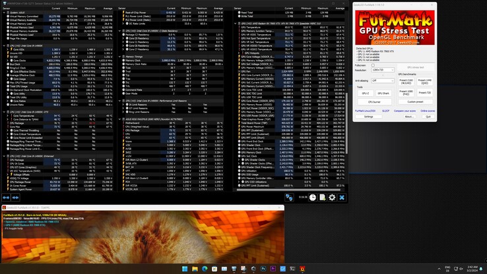Click the HWiNFO network monitor icon

click(x=289, y=197)
